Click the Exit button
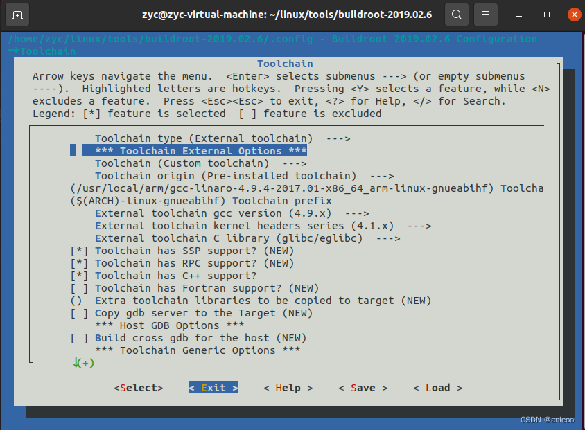The width and height of the screenshot is (585, 430). click(x=213, y=388)
